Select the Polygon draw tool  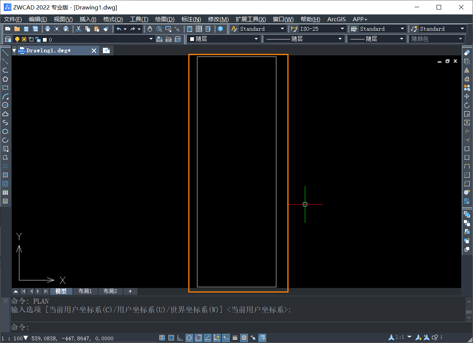(5, 79)
